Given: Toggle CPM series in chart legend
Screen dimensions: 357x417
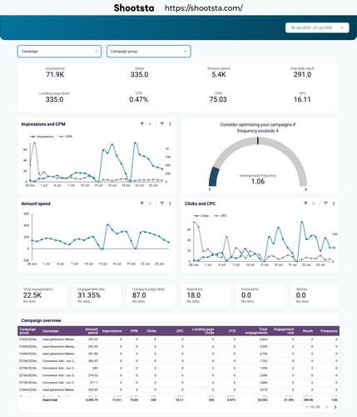Looking at the screenshot, I should [66, 137].
